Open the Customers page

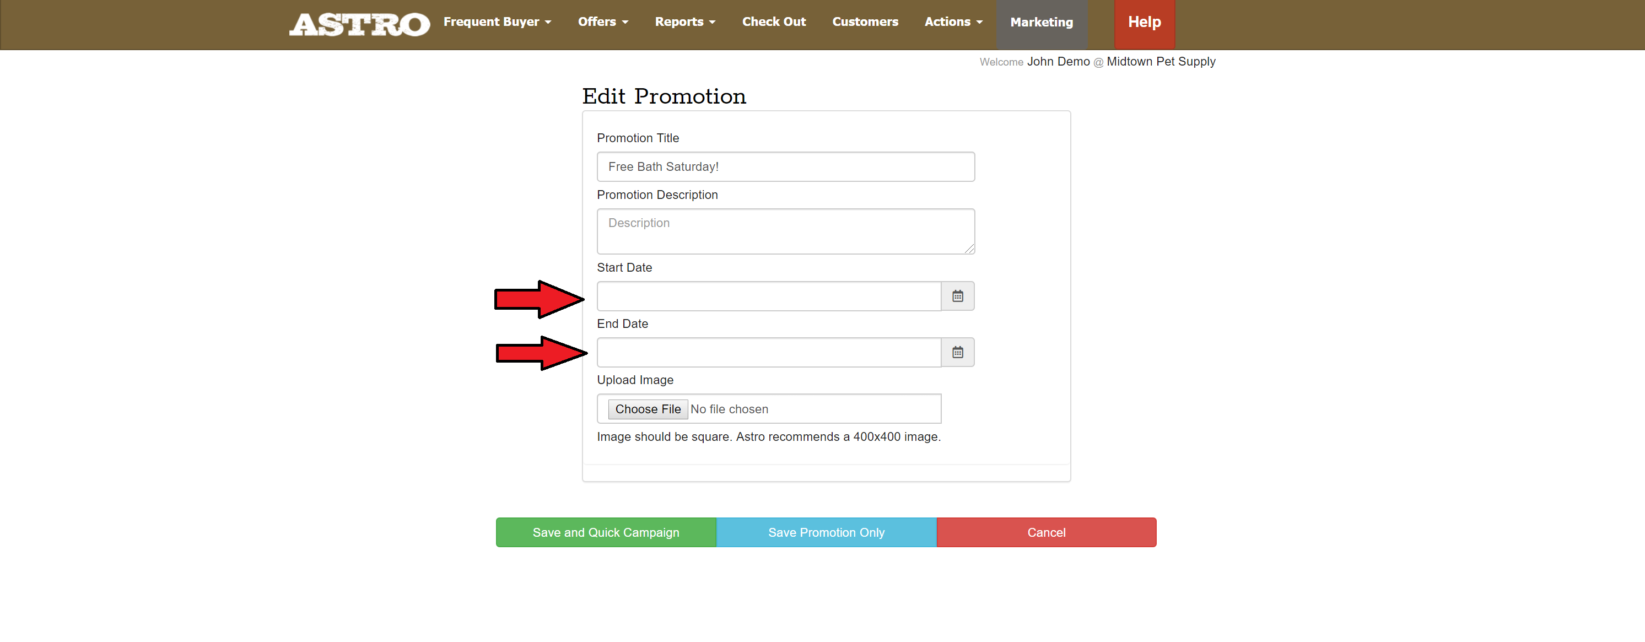pyautogui.click(x=865, y=21)
